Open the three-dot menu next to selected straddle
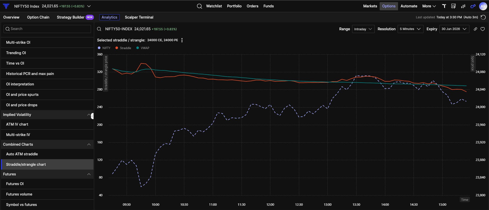 182,40
